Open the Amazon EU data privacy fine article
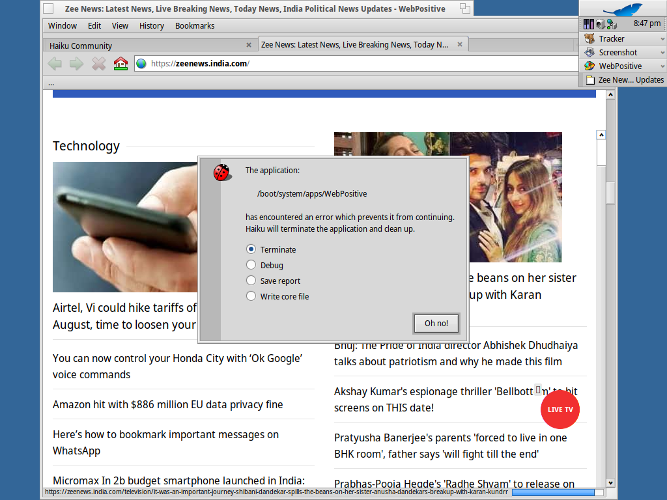667x500 pixels. 167,404
